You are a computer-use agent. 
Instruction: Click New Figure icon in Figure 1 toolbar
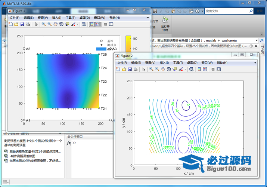coord(10,24)
